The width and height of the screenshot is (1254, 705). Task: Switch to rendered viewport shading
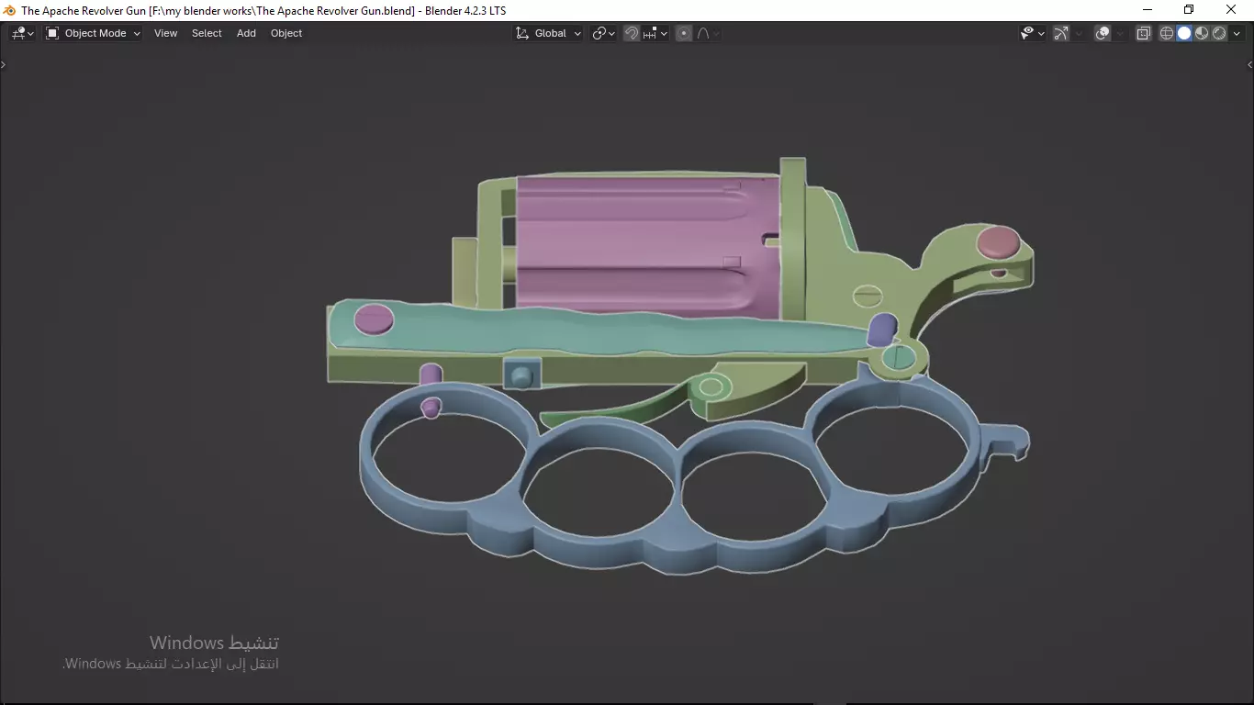point(1219,33)
